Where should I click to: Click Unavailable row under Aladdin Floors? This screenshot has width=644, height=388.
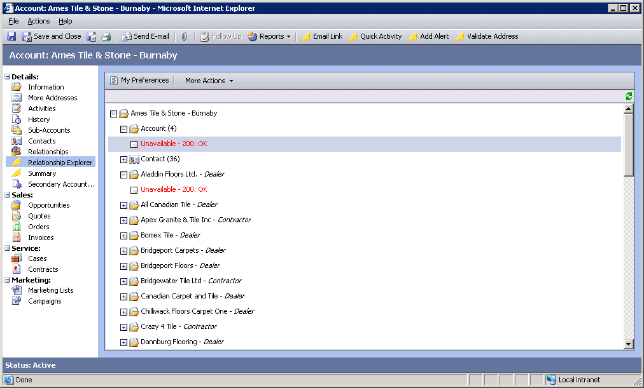tap(174, 189)
